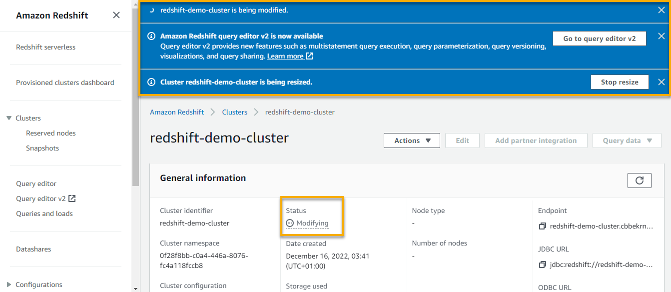
Task: Click the info icon of the resize banner
Action: coord(151,82)
